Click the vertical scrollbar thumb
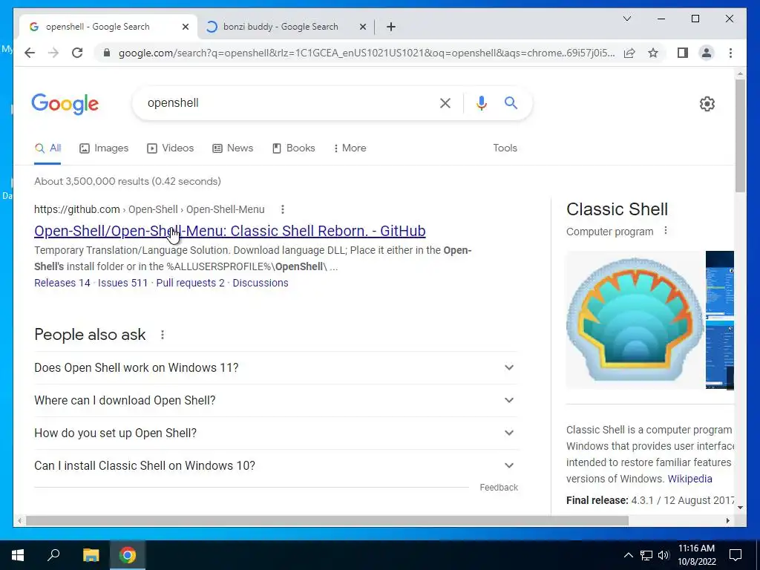 [740, 136]
